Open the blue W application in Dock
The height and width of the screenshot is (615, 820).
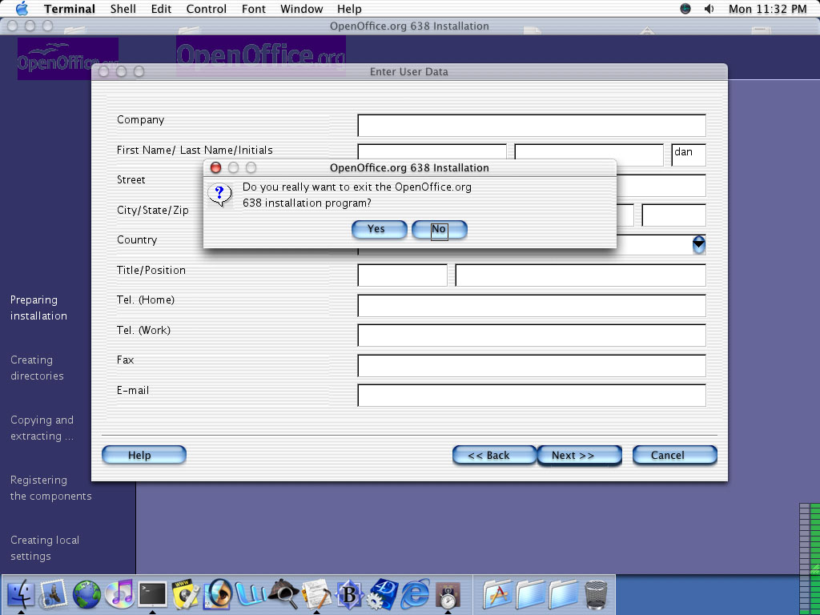coord(251,595)
